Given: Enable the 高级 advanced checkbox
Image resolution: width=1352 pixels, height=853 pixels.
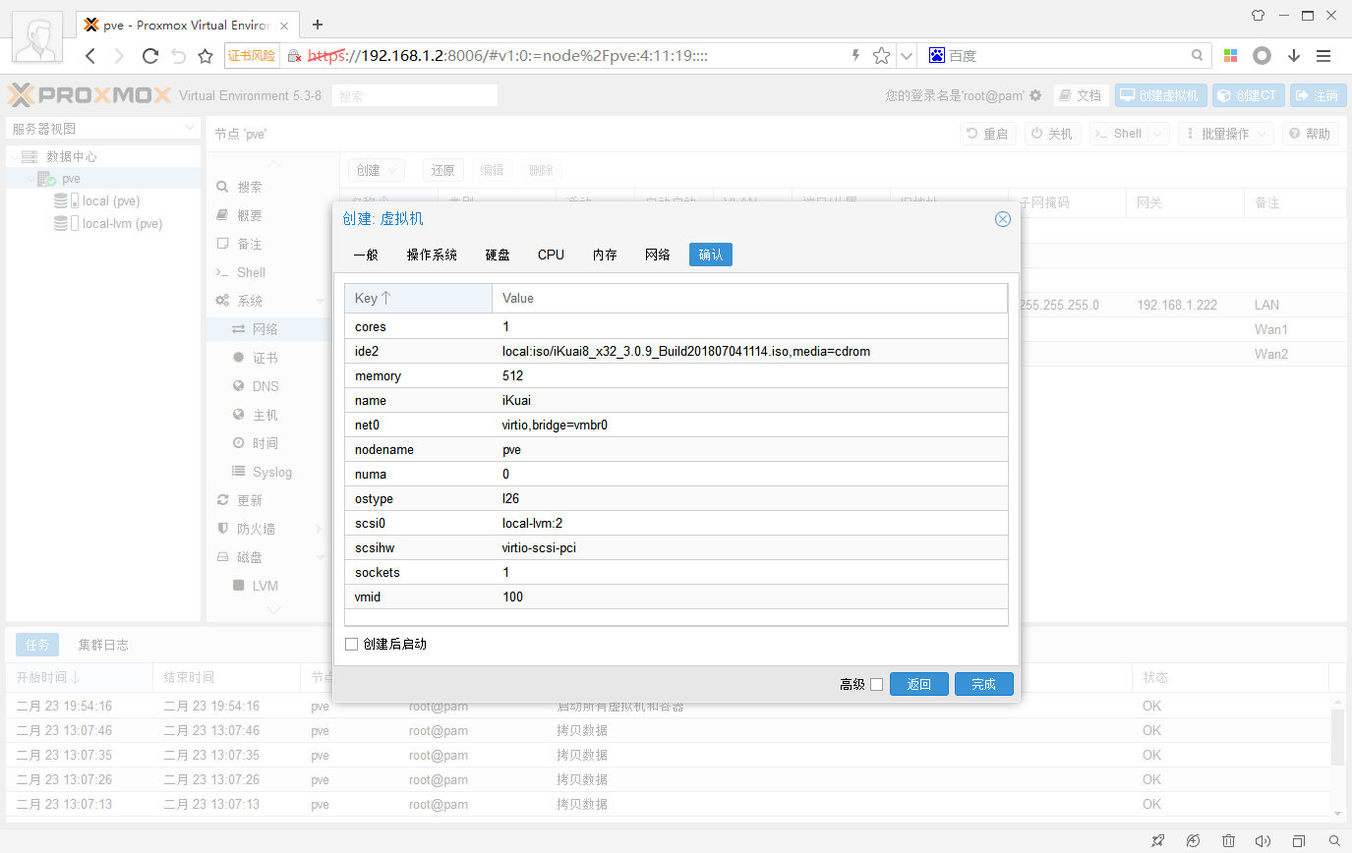Looking at the screenshot, I should [x=877, y=685].
